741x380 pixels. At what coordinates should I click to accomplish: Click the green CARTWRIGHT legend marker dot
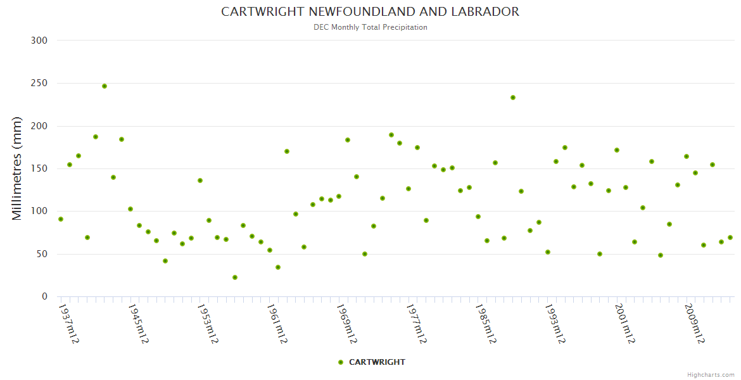[341, 362]
